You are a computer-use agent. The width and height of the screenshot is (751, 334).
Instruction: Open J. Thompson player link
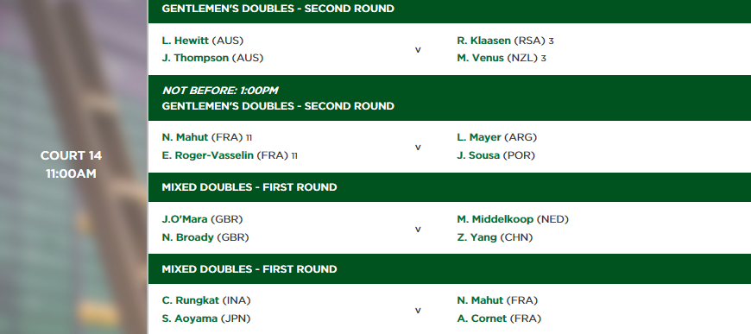[x=195, y=58]
